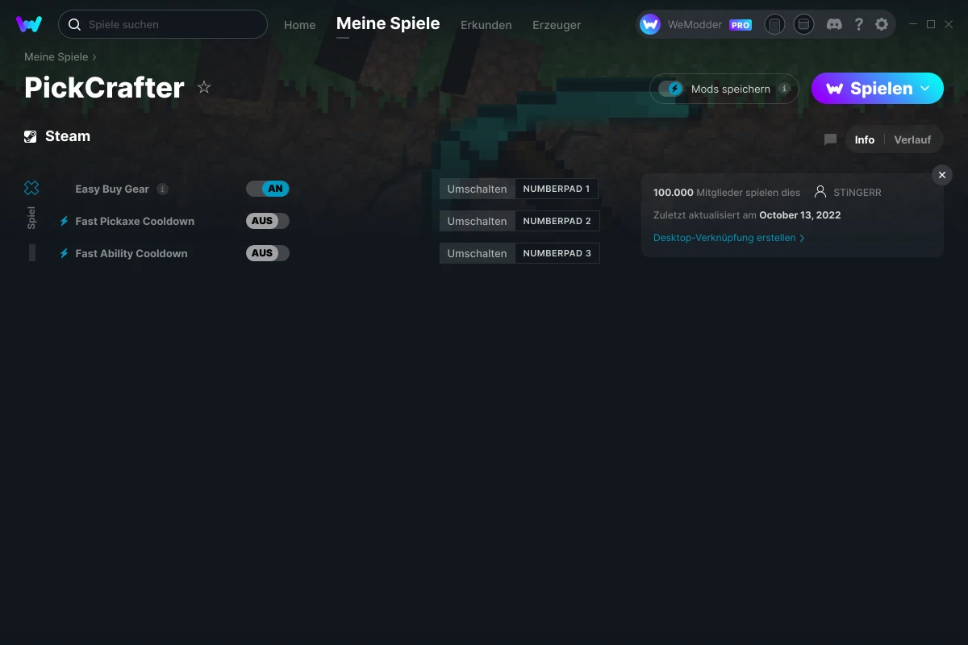
Task: Change the NUMBERPAD 3 hotkey
Action: pos(557,253)
